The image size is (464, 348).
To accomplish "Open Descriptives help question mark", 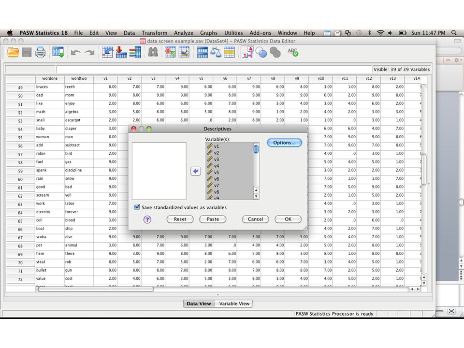I will (147, 219).
